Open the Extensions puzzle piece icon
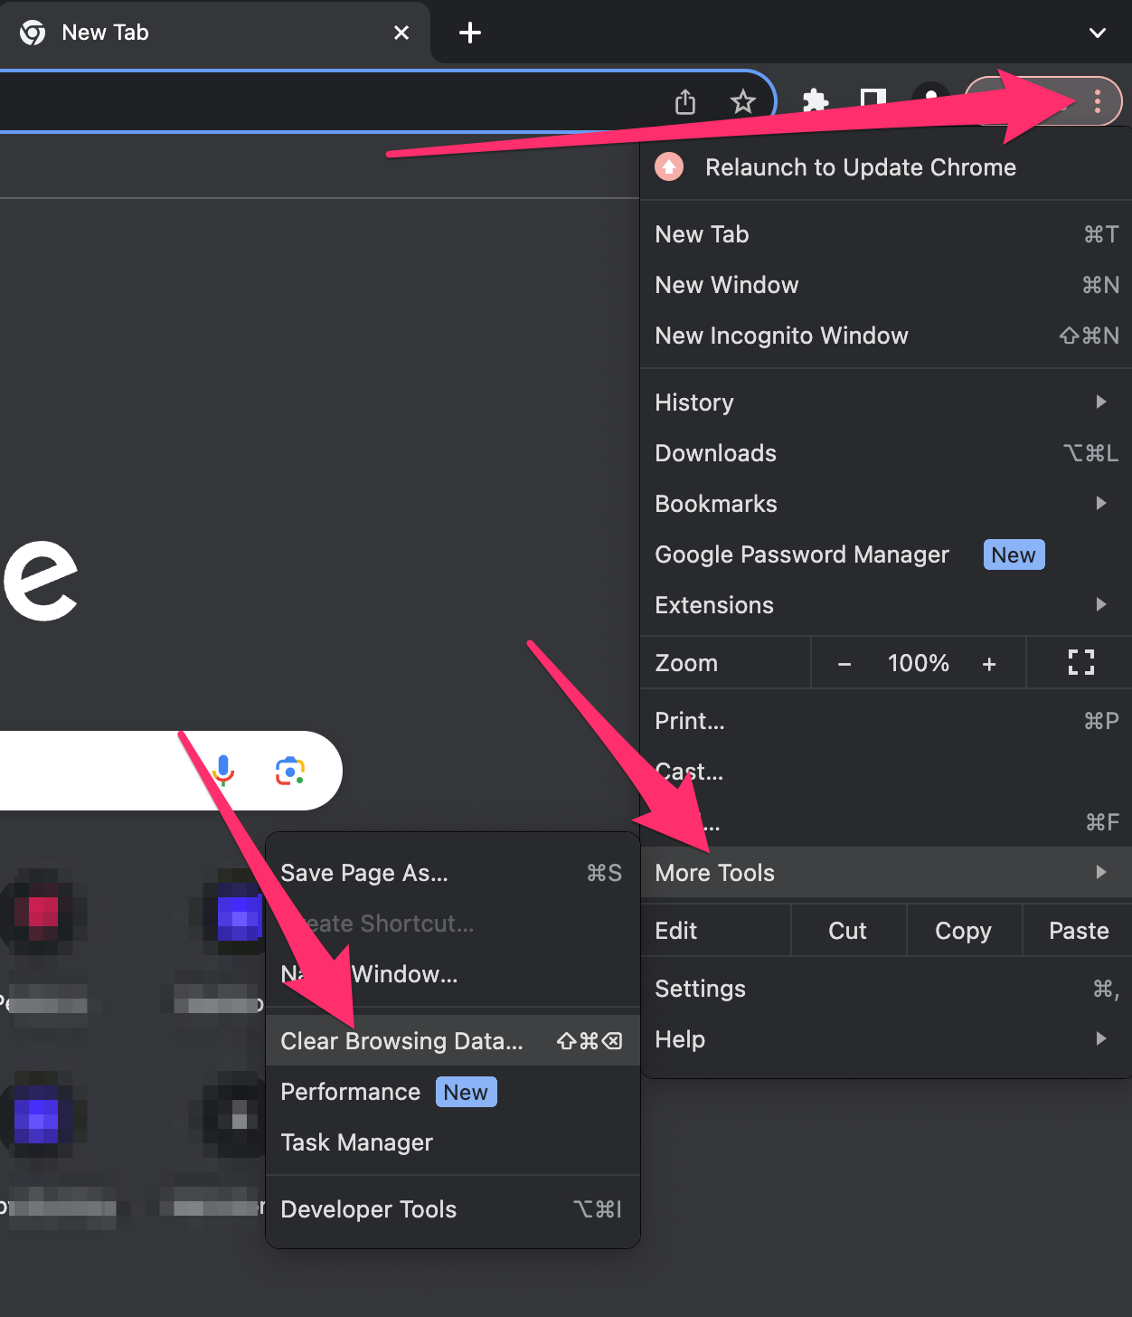 815,101
